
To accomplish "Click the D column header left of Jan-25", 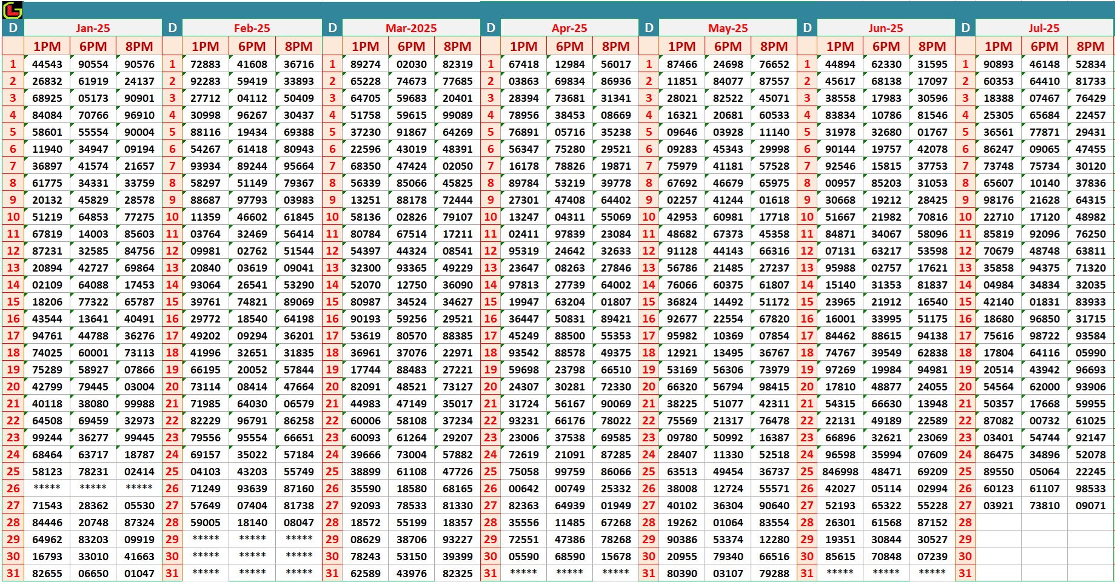I will (13, 28).
